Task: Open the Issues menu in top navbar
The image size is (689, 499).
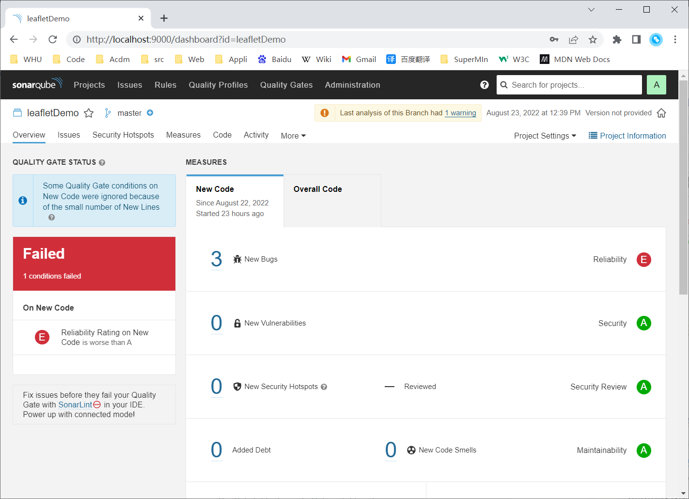Action: click(x=129, y=85)
